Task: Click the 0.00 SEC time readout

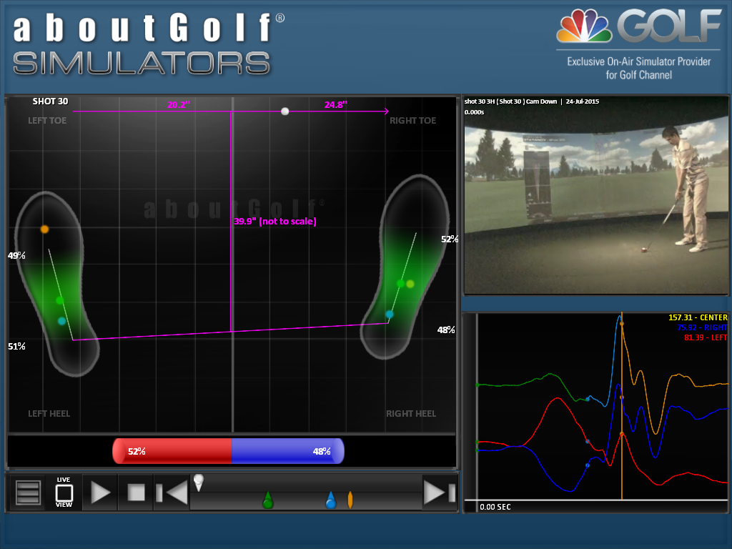Action: pos(495,507)
